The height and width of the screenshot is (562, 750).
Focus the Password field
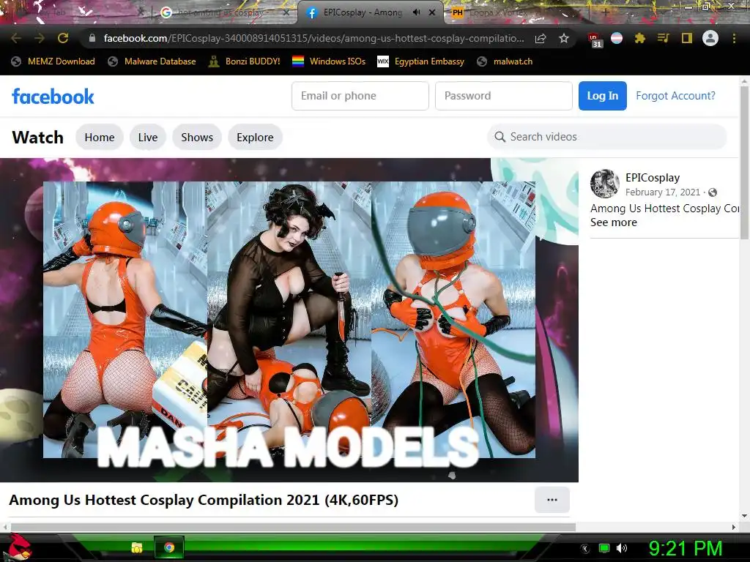[x=504, y=96]
